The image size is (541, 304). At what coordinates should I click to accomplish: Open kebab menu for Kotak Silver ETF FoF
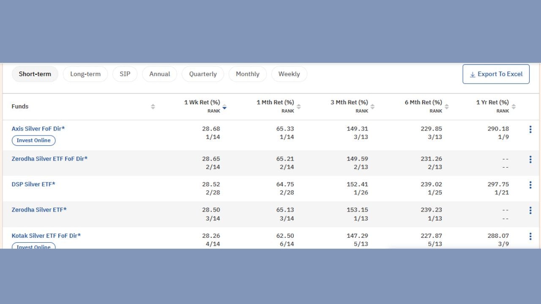pyautogui.click(x=530, y=236)
